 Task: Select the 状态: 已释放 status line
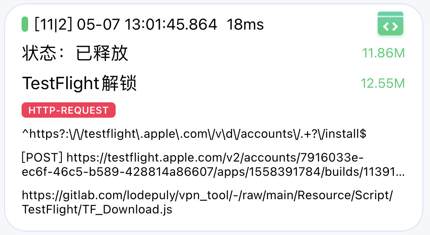click(x=75, y=53)
